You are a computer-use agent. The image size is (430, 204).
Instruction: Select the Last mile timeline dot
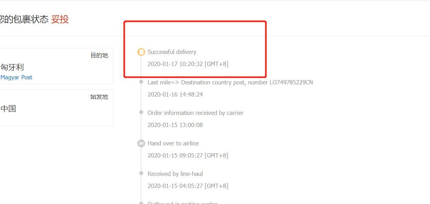click(141, 82)
